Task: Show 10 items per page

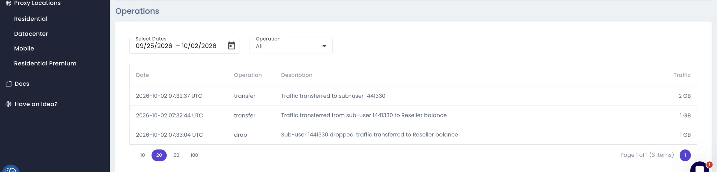Action: coord(143,155)
